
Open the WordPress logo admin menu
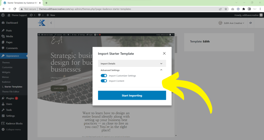pos(3,15)
